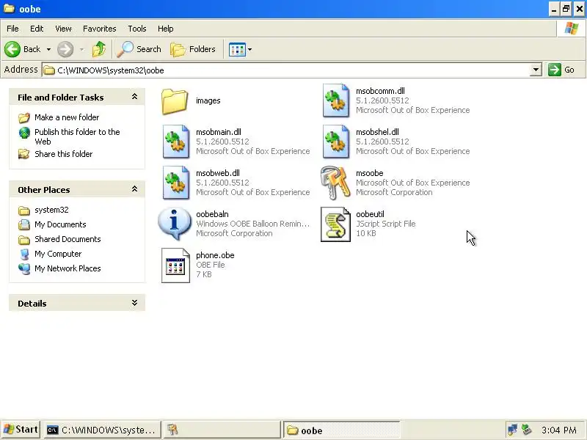Open the File menu
587x440 pixels.
point(12,29)
